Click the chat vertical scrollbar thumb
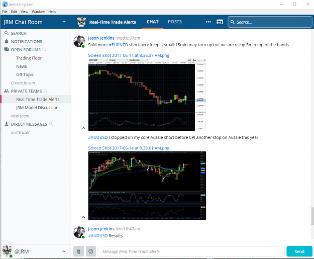314x259 pixels. (x=312, y=216)
